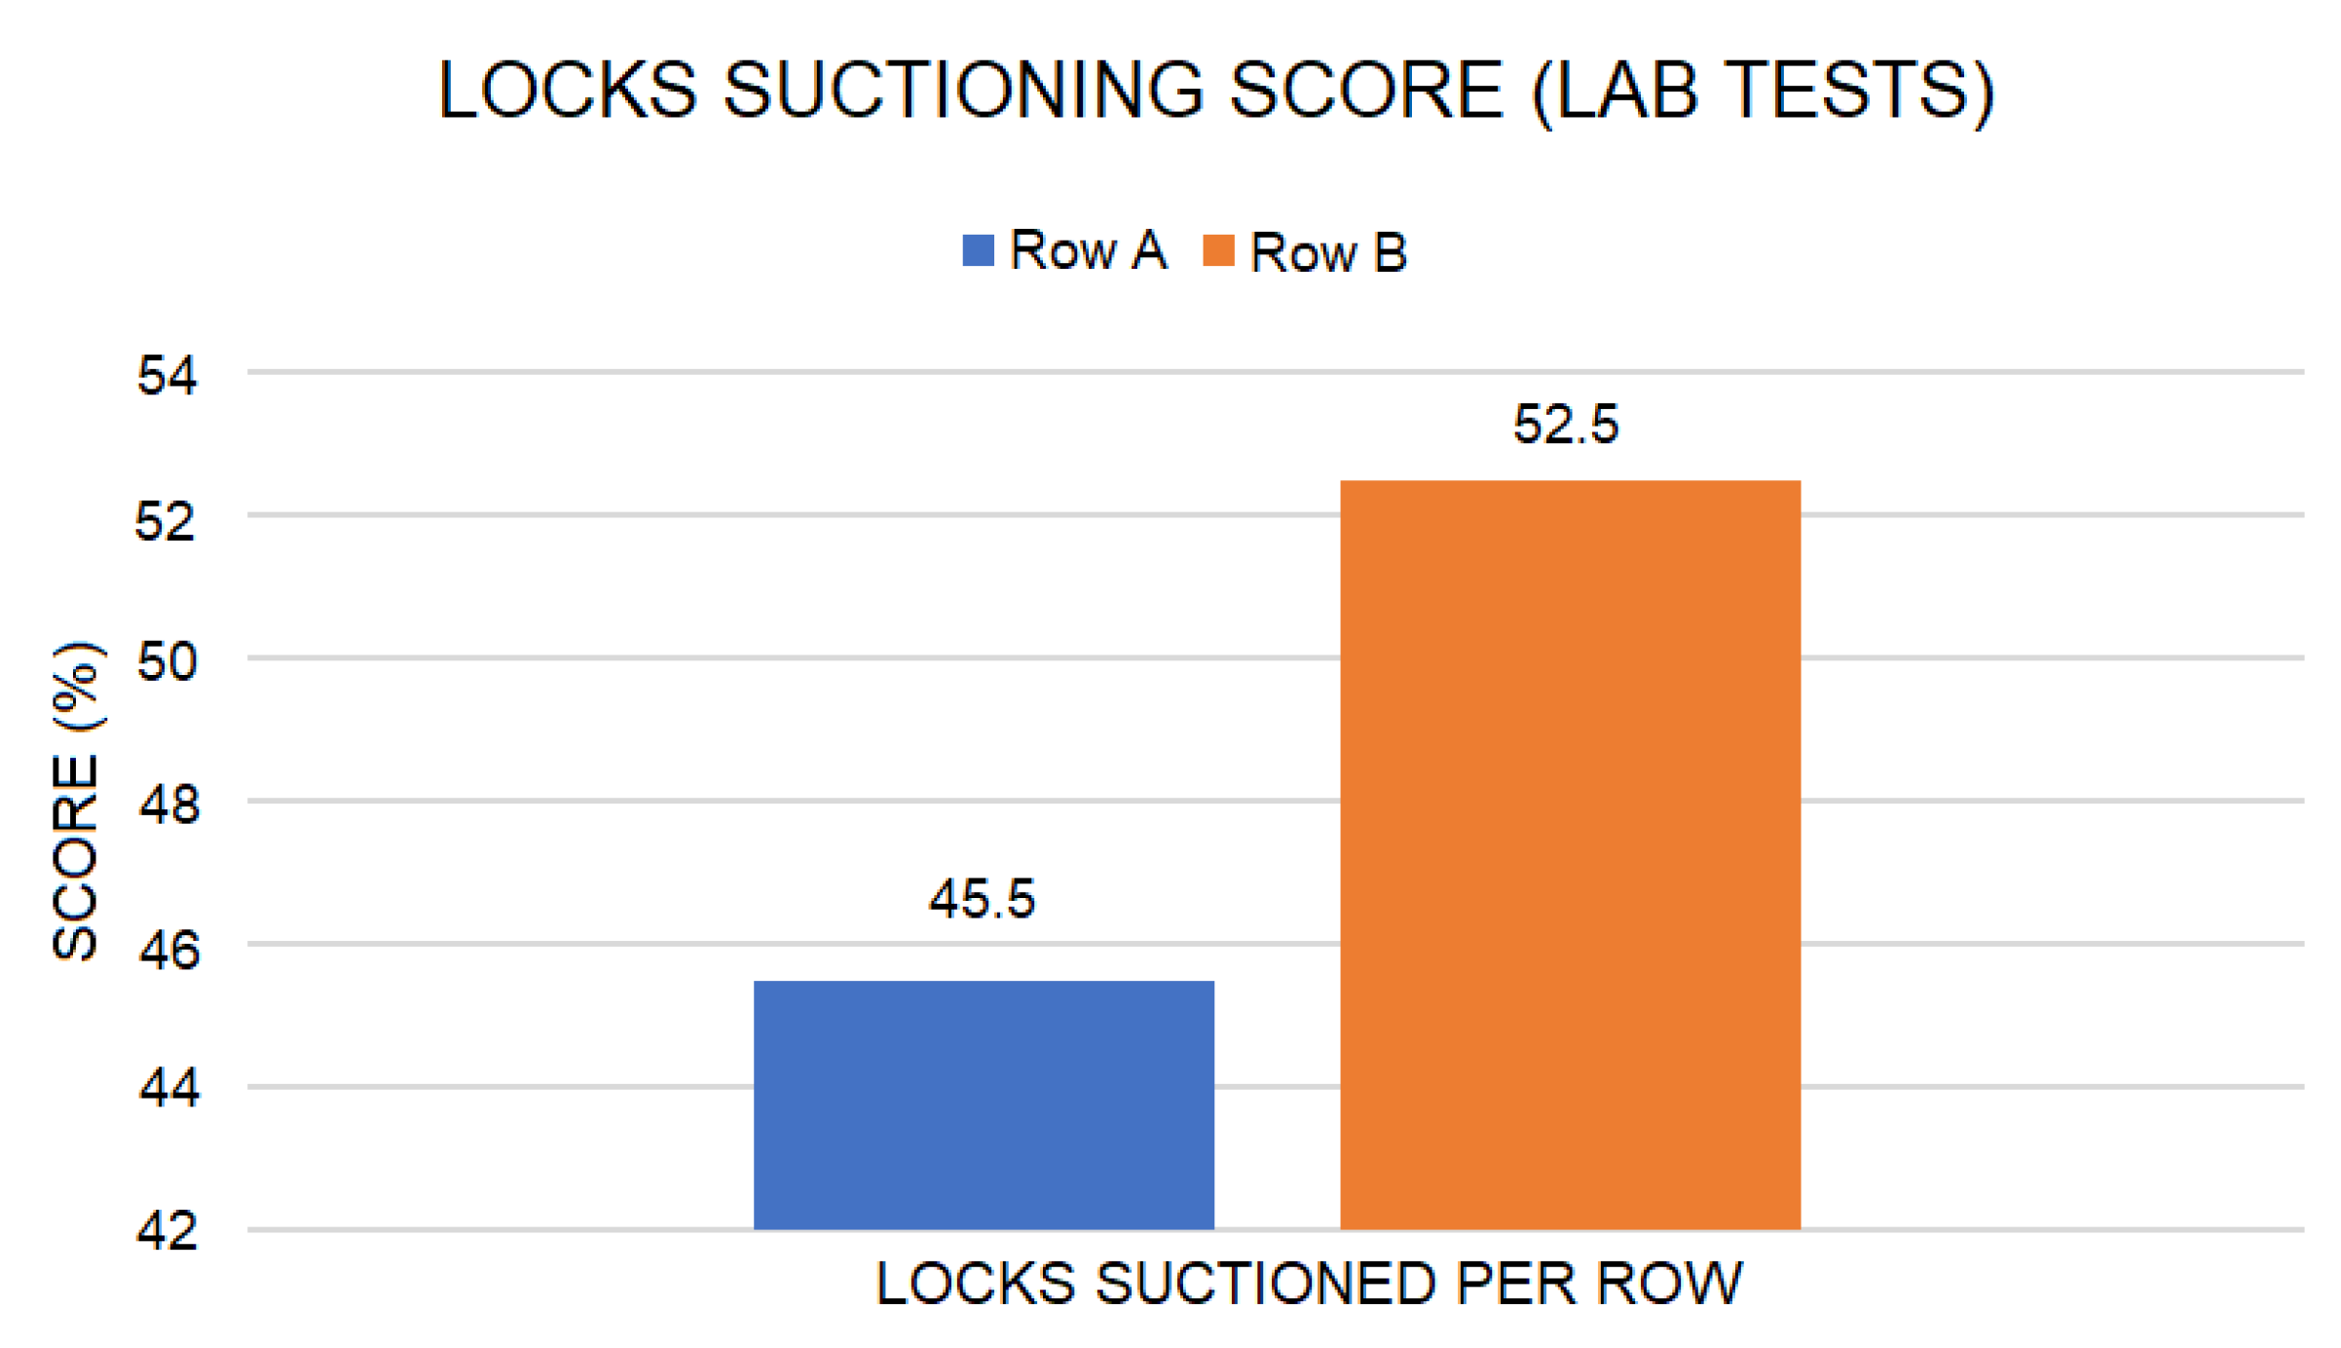2341x1348 pixels.
Task: Select the LOCKS SUCTIONED PER ROW label
Action: tap(1309, 1284)
